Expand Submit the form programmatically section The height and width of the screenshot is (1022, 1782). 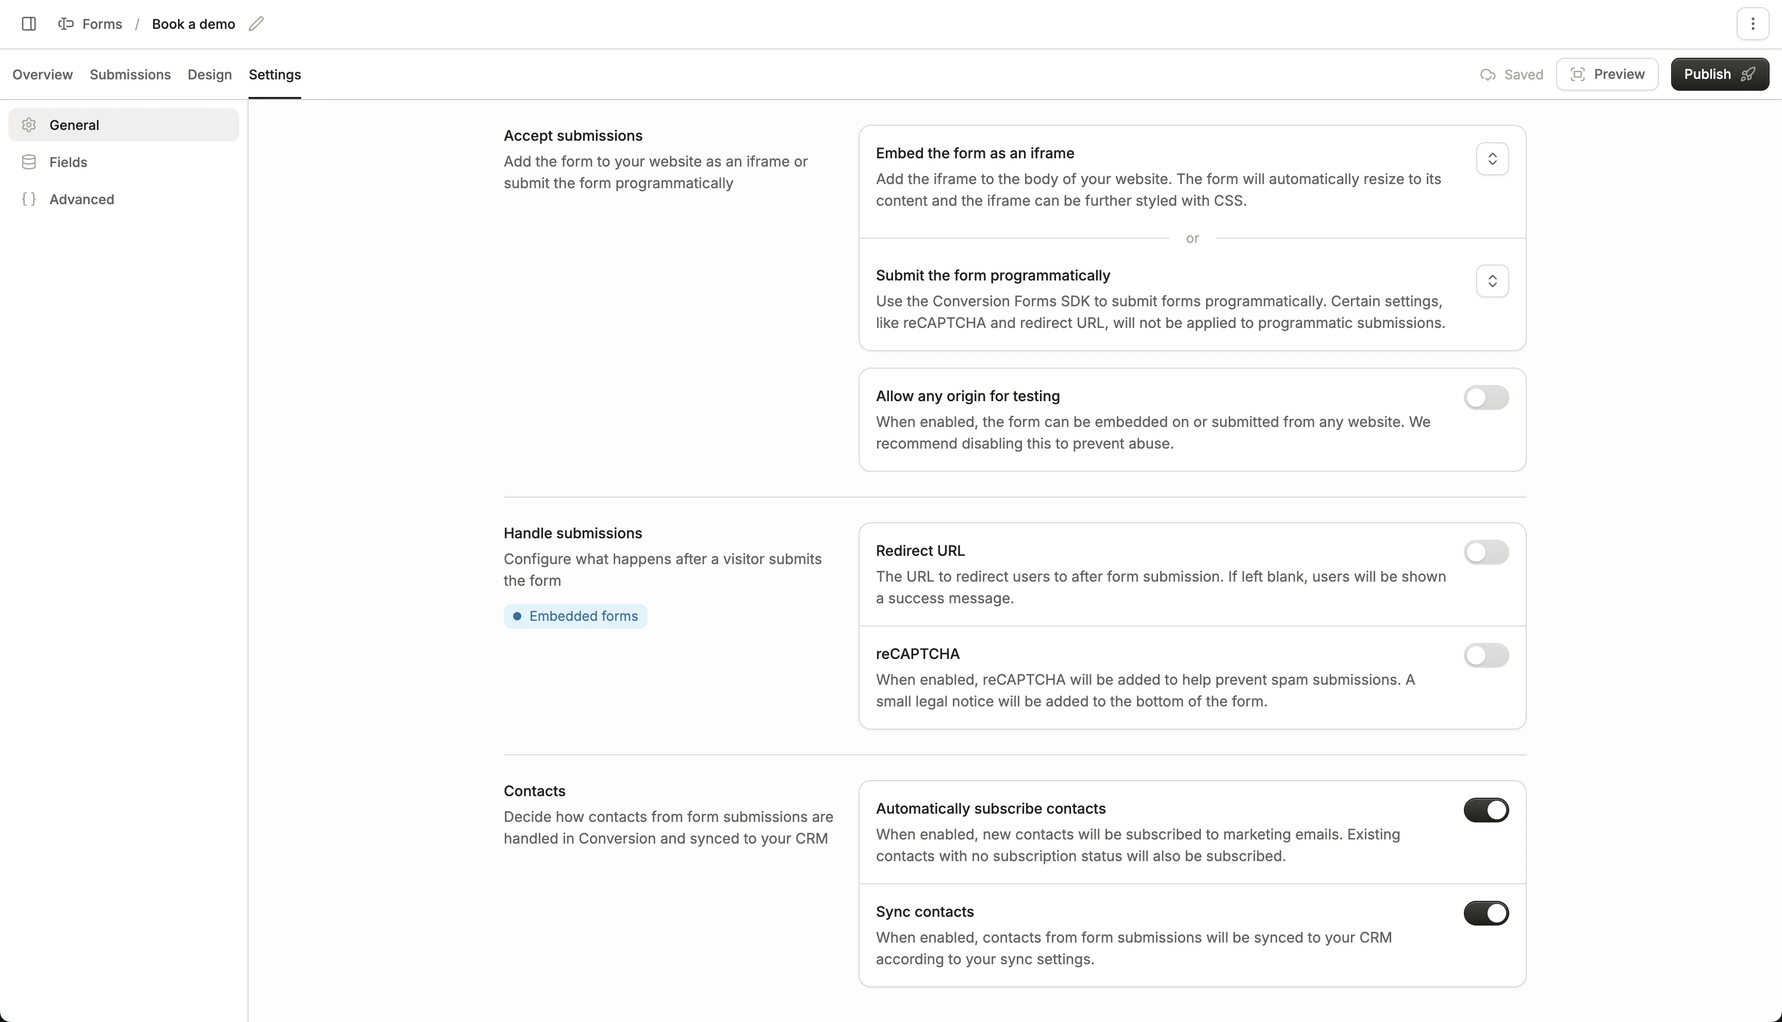point(1492,281)
